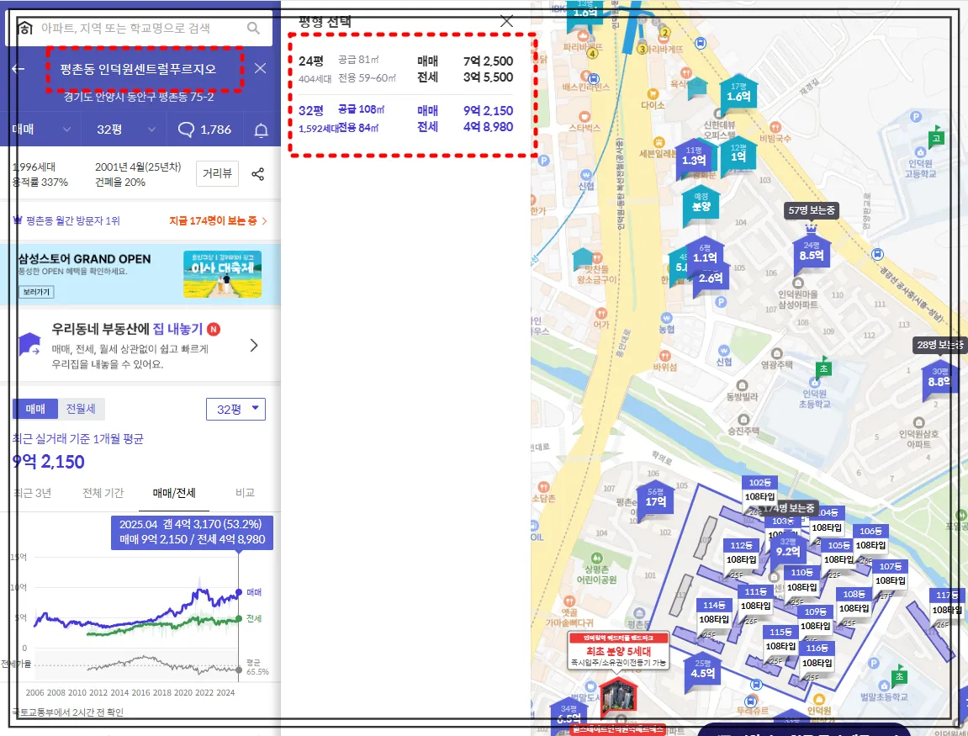Click the home logo icon in search bar
Image resolution: width=968 pixels, height=736 pixels.
(24, 28)
